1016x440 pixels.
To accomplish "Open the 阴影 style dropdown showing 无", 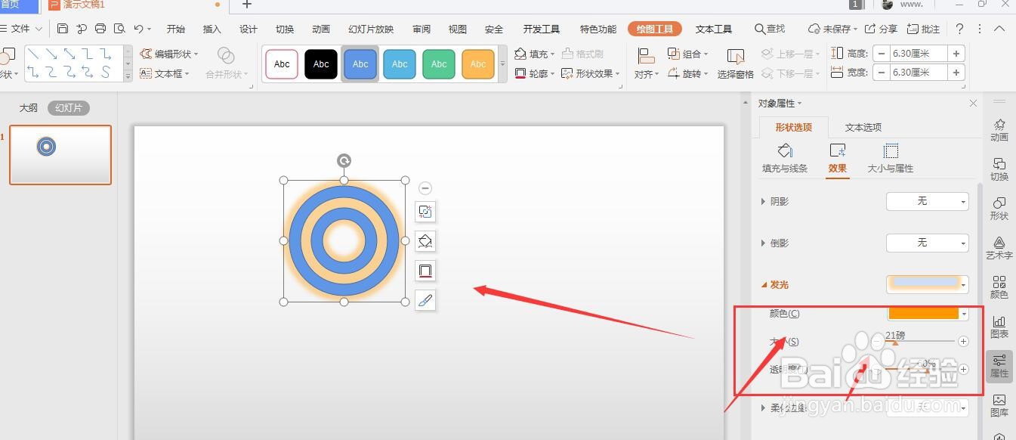I will [x=927, y=201].
